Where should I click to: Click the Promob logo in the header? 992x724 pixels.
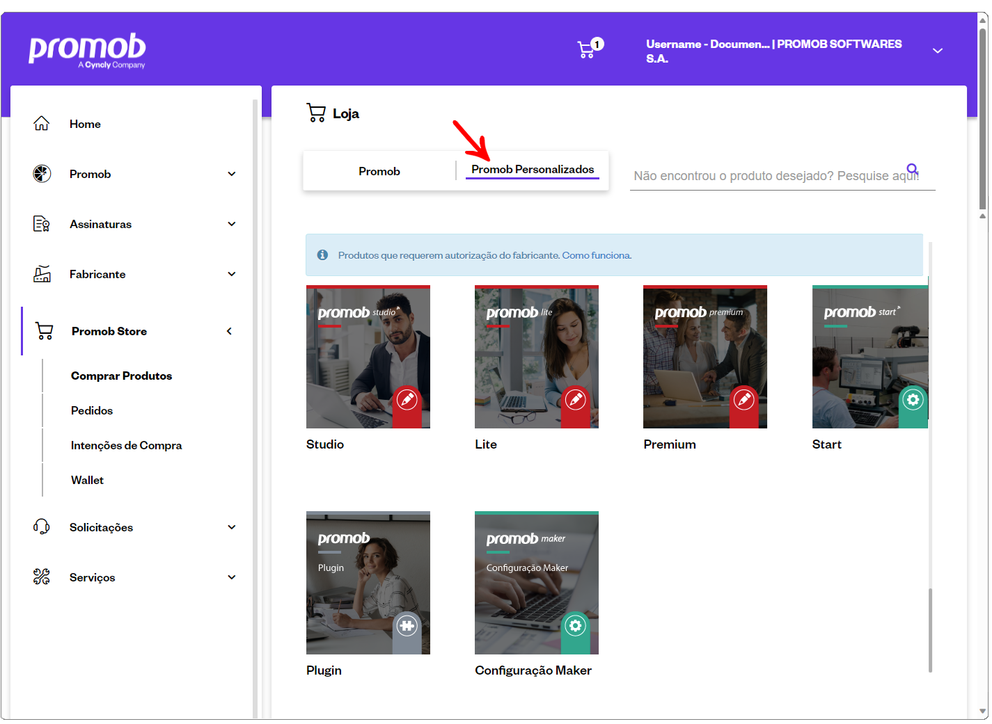87,51
